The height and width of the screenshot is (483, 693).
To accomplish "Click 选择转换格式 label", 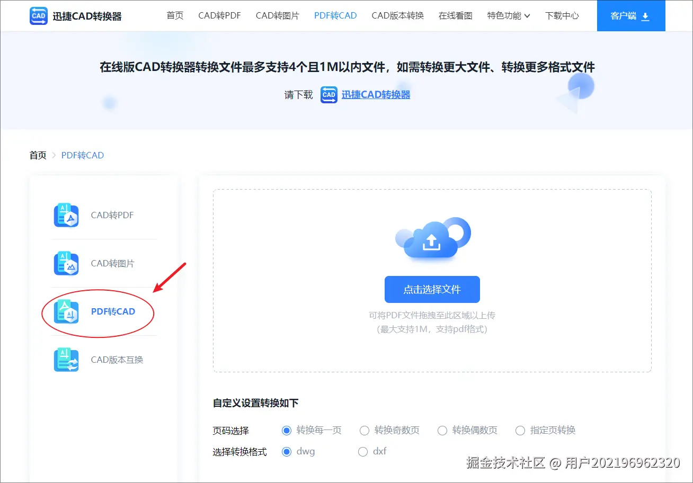I will [240, 452].
